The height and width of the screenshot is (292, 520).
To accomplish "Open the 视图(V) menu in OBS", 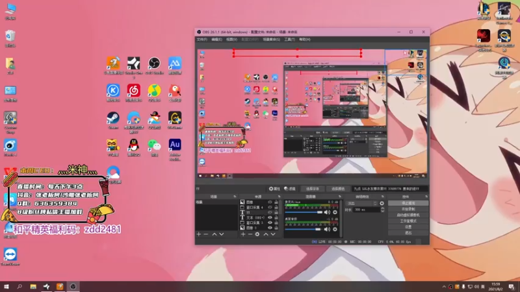I will pos(231,40).
